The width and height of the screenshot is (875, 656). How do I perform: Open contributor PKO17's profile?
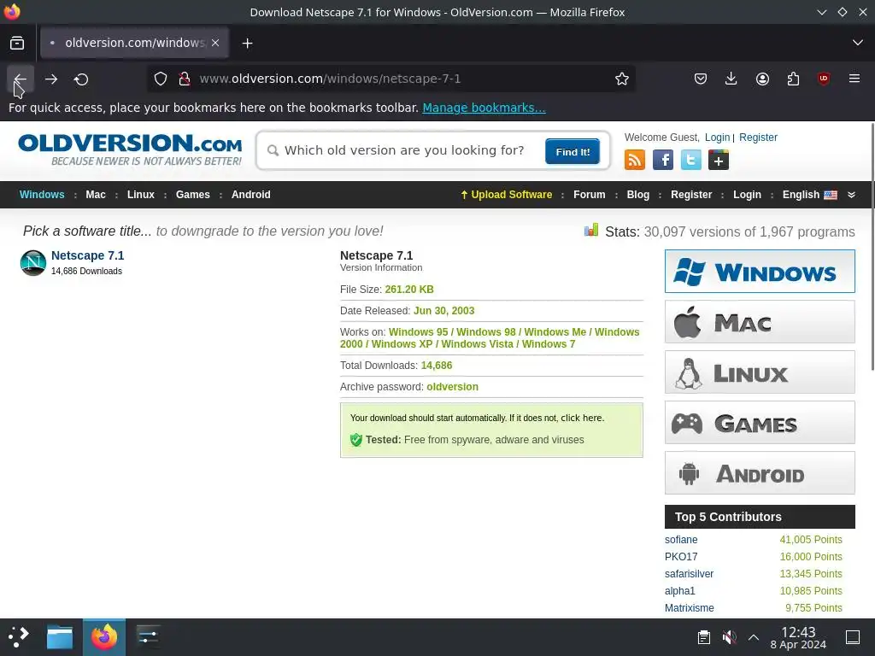click(x=681, y=557)
